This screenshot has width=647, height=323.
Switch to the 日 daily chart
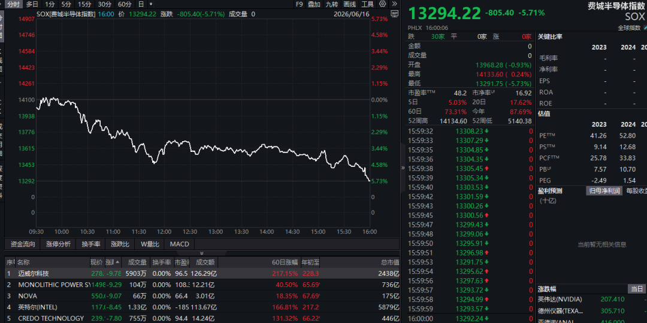click(x=141, y=4)
